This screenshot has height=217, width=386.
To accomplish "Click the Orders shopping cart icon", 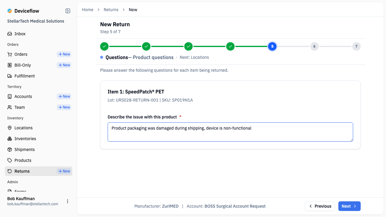I will click(10, 54).
